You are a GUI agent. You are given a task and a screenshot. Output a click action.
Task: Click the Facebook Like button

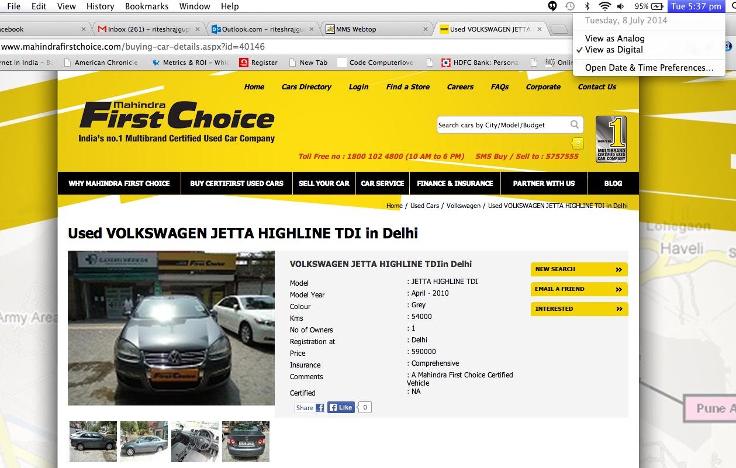341,407
